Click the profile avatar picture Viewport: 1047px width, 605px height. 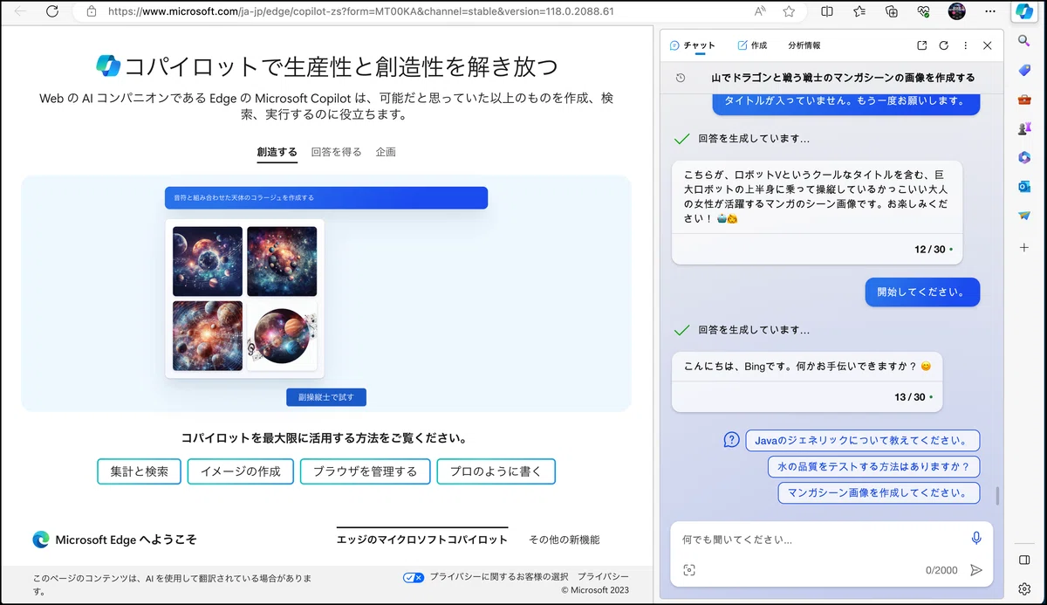click(x=956, y=11)
